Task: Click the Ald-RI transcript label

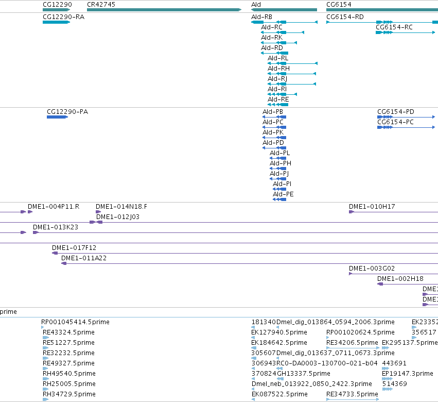Action: click(x=277, y=89)
